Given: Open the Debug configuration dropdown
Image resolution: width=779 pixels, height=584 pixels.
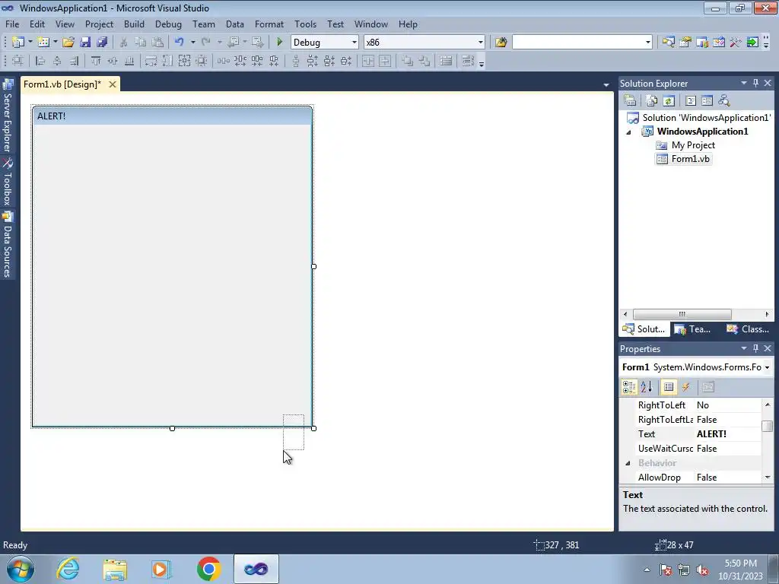Looking at the screenshot, I should 355,43.
